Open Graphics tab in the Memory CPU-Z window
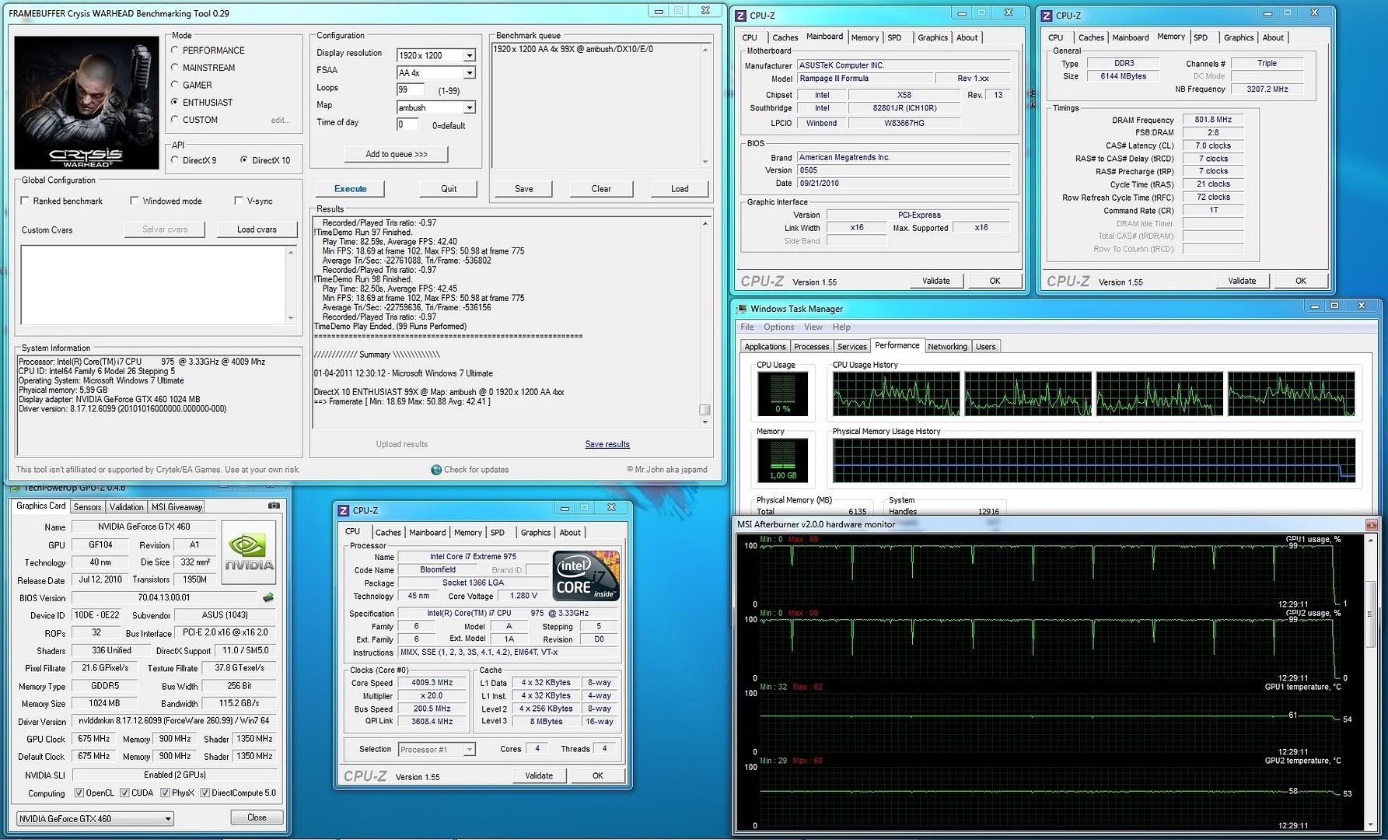 point(1239,37)
